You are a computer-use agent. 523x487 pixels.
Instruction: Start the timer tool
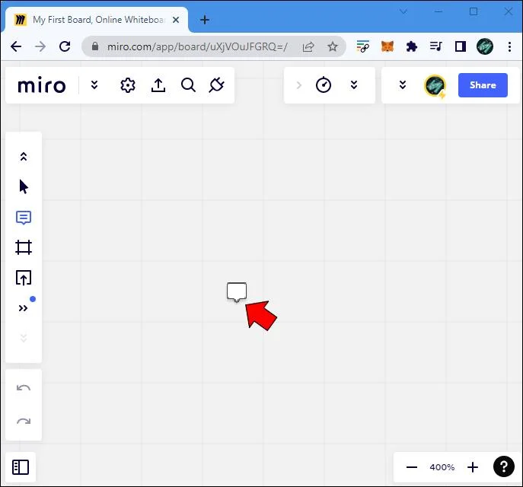coord(324,85)
